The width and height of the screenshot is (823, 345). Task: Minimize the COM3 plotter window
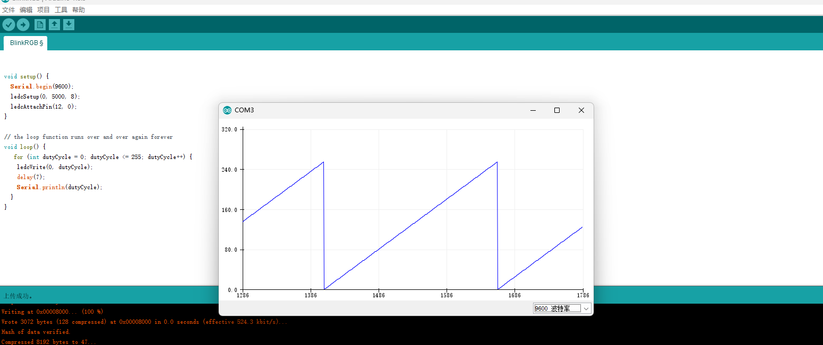pos(533,110)
